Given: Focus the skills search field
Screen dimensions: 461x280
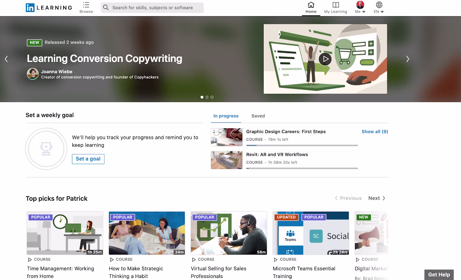Looking at the screenshot, I should point(152,8).
